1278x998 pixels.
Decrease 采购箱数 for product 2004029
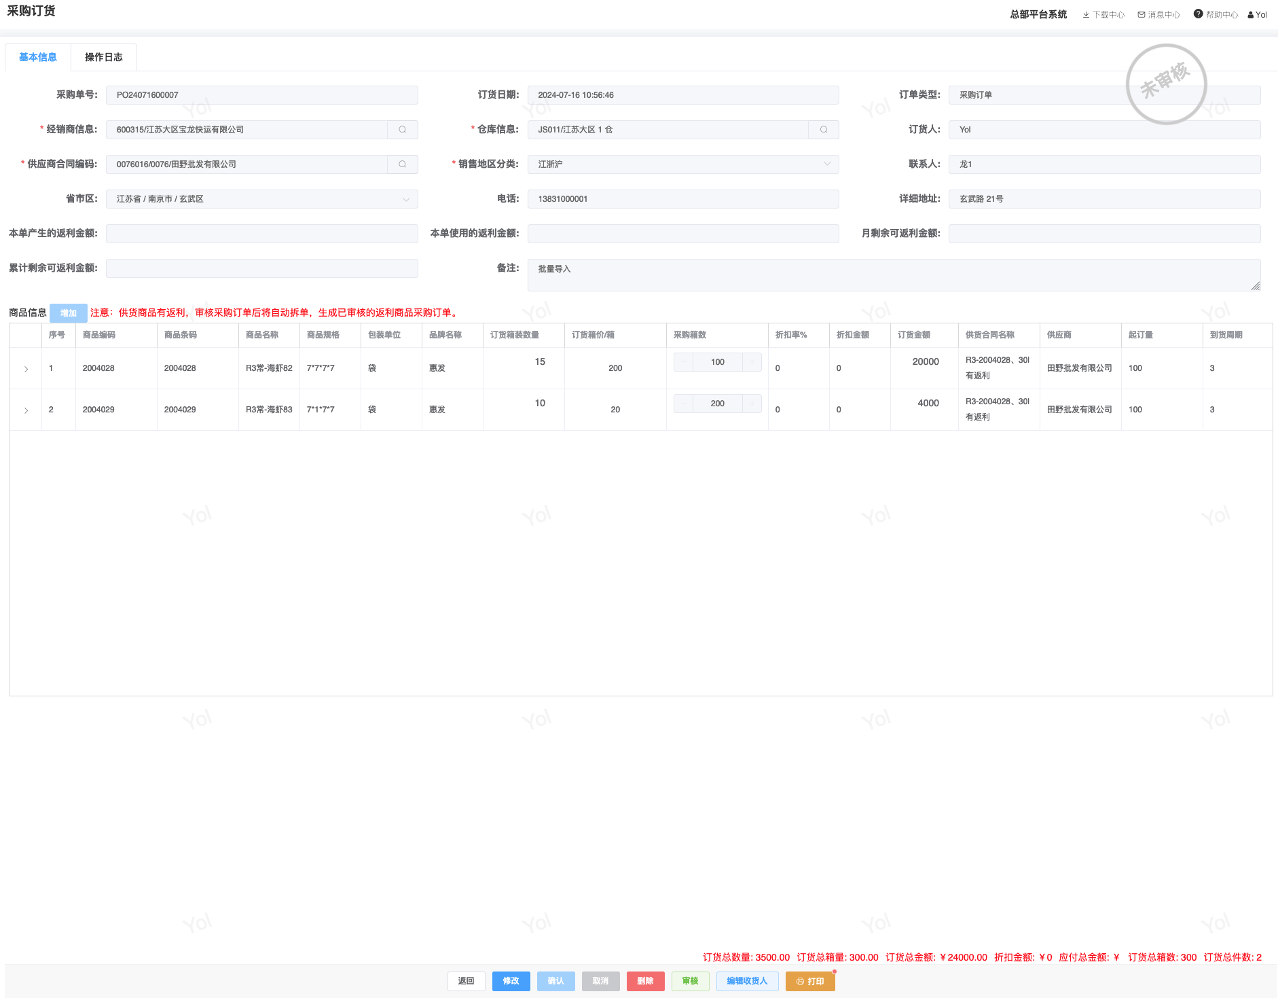point(683,404)
